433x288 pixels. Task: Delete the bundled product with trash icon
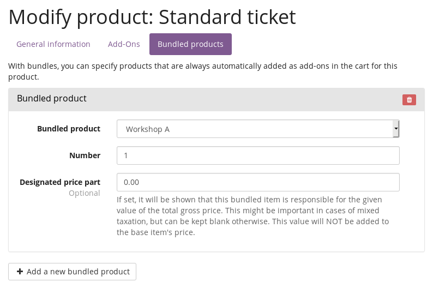tap(409, 100)
